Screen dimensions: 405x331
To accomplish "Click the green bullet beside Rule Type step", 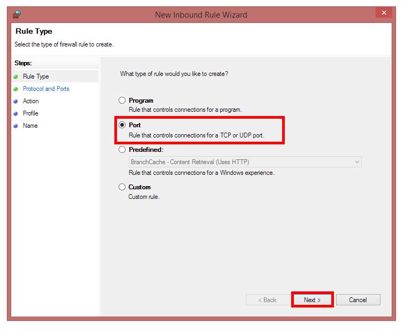I will (15, 77).
